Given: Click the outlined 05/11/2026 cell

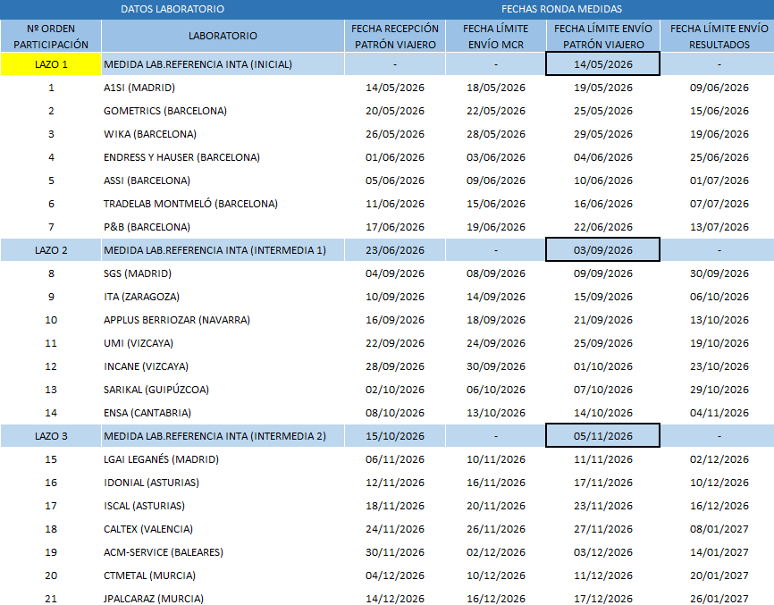Looking at the screenshot, I should click(602, 436).
